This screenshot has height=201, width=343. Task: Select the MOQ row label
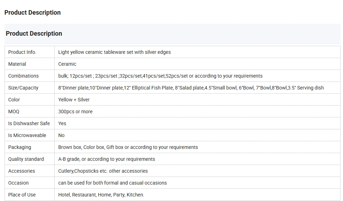29,112
